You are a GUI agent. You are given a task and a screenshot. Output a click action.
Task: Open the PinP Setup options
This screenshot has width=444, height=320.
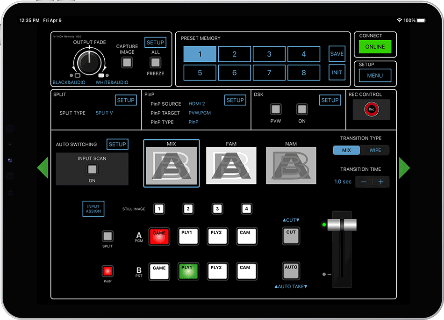point(235,100)
